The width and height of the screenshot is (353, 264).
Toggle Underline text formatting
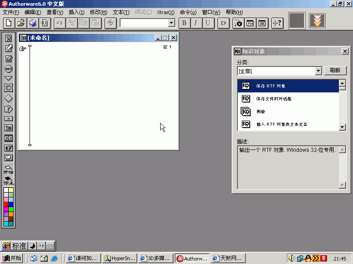(208, 23)
